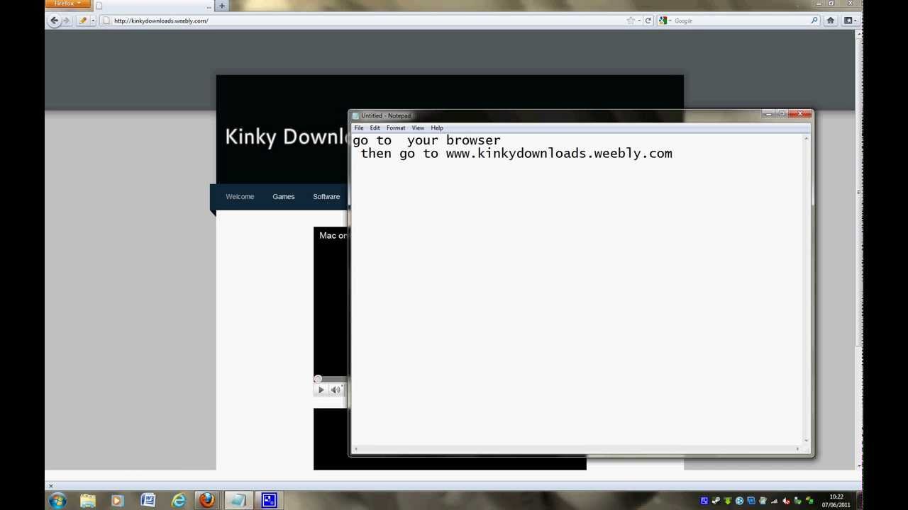Open Notepad's Format menu
Viewport: 908px width, 510px height.
(396, 128)
